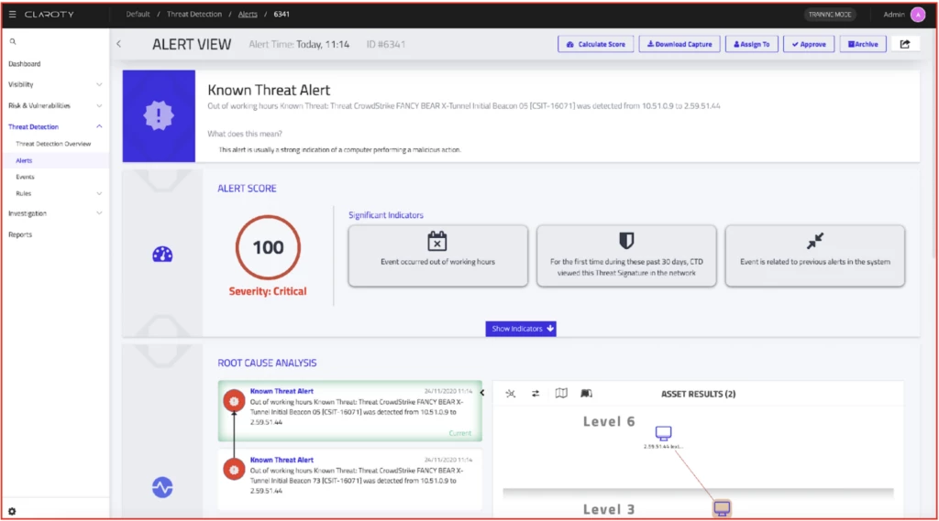This screenshot has width=939, height=521.
Task: Click the Alerts breadcrumb link
Action: pyautogui.click(x=247, y=15)
